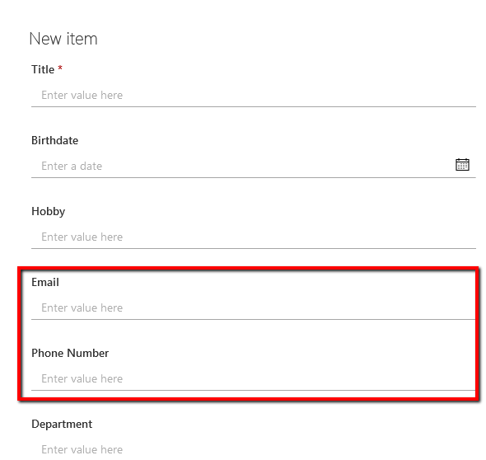Screen dimensions: 486x460
Task: Focus the Department text field
Action: click(254, 449)
